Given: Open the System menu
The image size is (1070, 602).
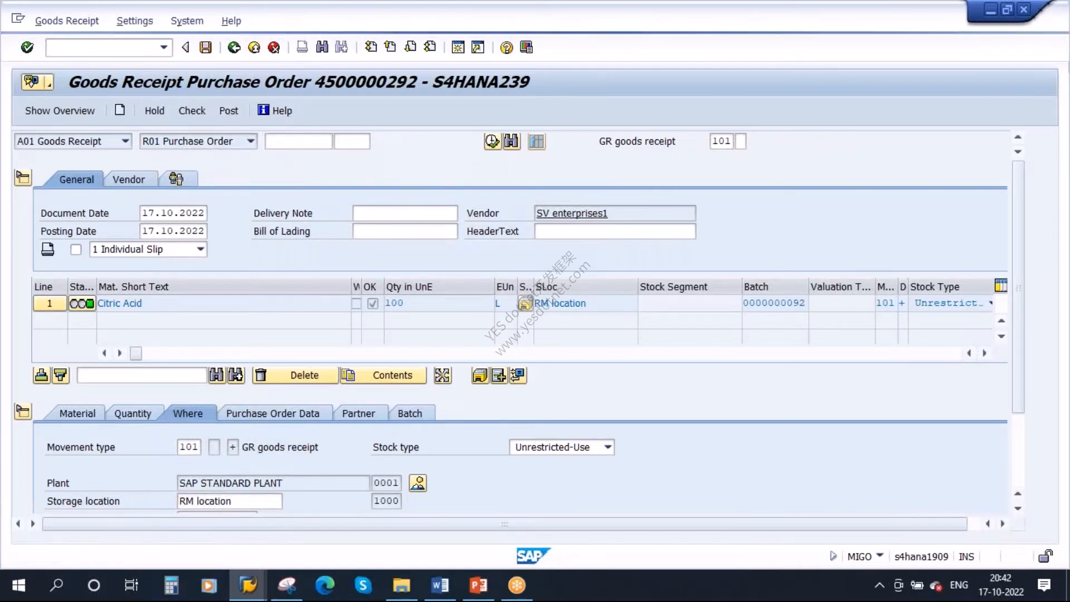Looking at the screenshot, I should coord(187,21).
